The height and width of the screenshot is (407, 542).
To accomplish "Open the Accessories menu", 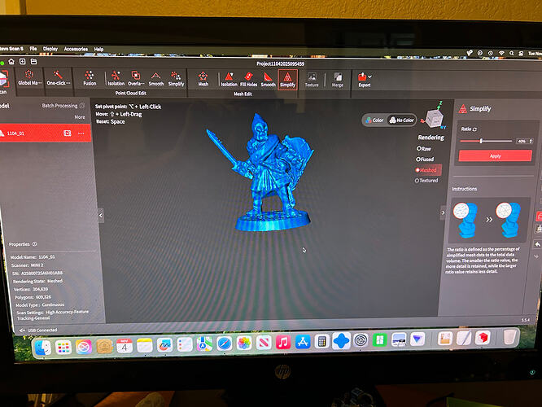I will pyautogui.click(x=76, y=49).
